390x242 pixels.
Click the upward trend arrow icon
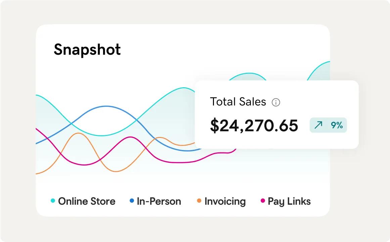[318, 125]
